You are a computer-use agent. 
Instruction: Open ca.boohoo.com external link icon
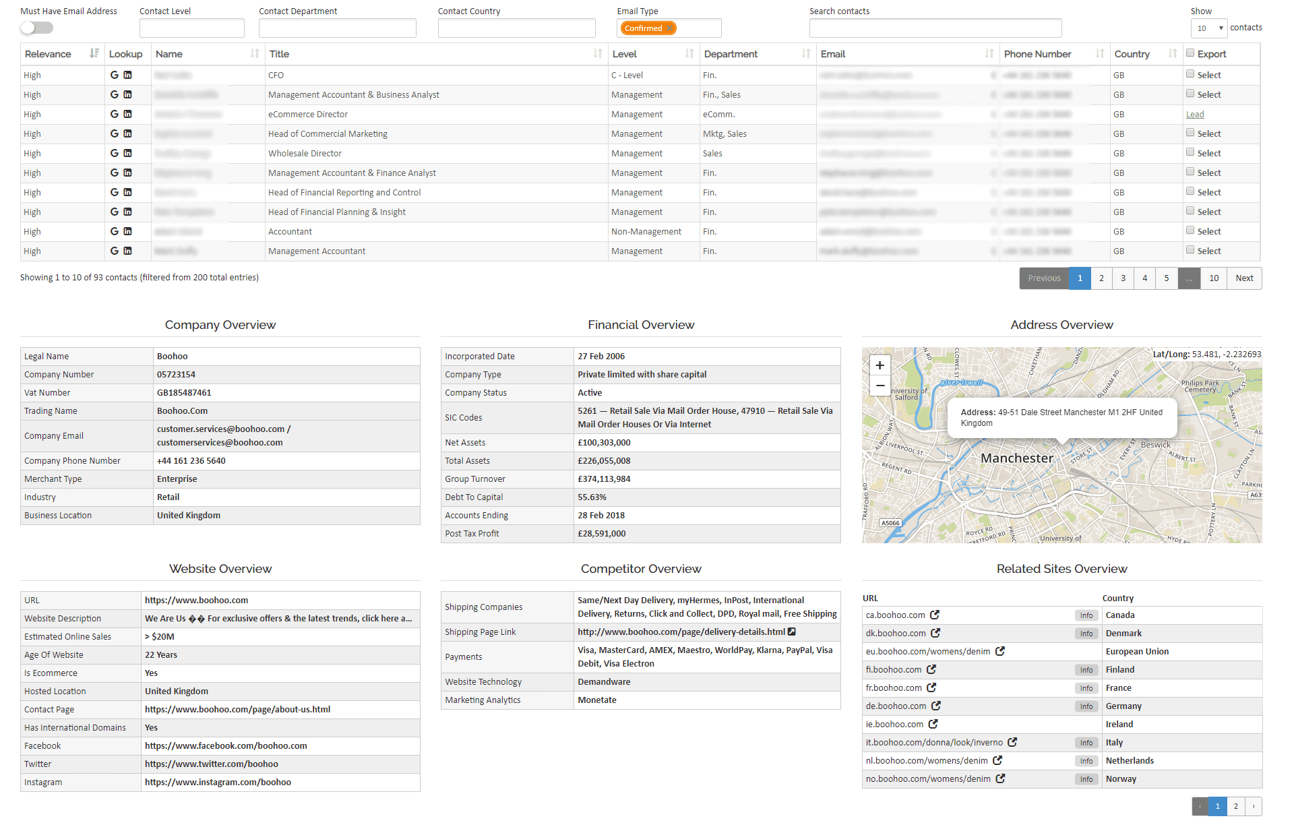click(935, 615)
